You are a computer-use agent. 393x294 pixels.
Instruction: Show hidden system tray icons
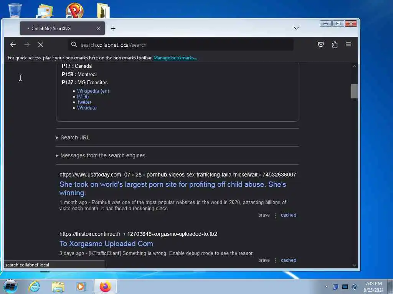(x=326, y=287)
